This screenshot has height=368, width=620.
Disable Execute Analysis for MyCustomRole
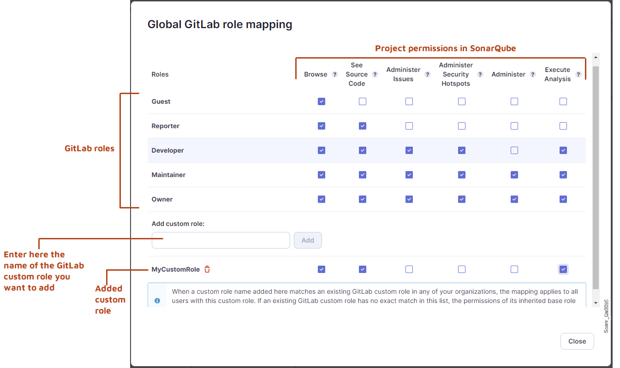pos(563,269)
